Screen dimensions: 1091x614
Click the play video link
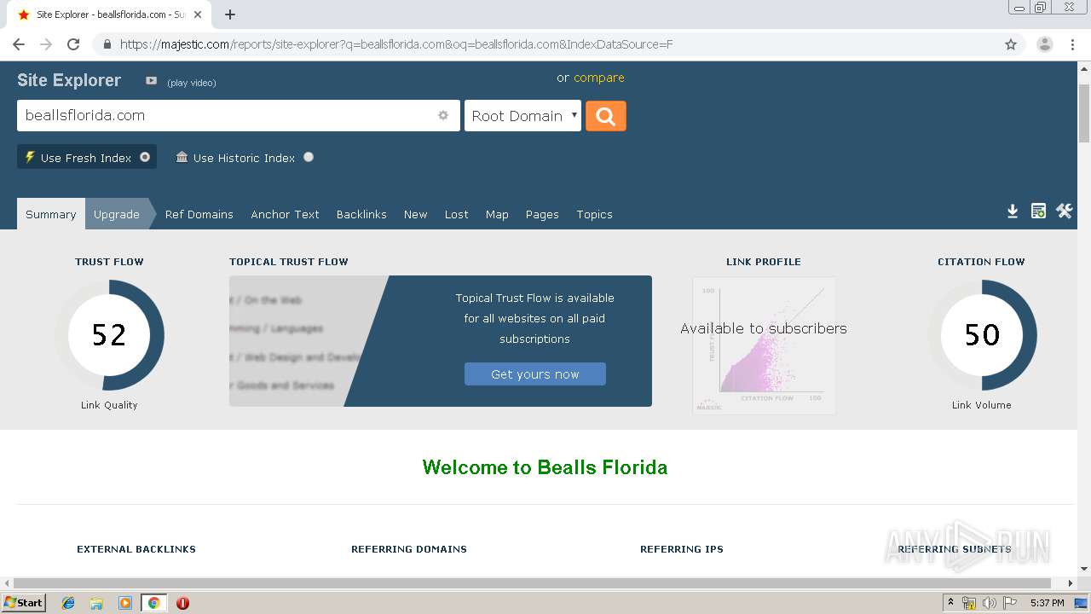[192, 83]
